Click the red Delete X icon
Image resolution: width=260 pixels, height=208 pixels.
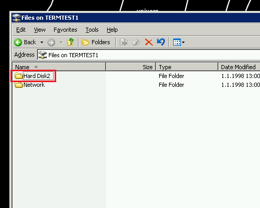[149, 42]
